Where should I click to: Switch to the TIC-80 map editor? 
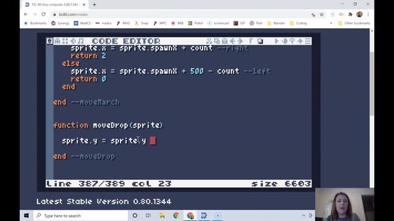click(65, 41)
